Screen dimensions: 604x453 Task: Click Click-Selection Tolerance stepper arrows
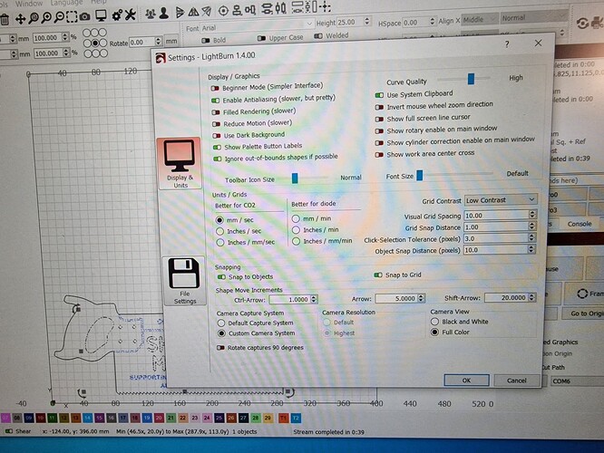click(531, 238)
